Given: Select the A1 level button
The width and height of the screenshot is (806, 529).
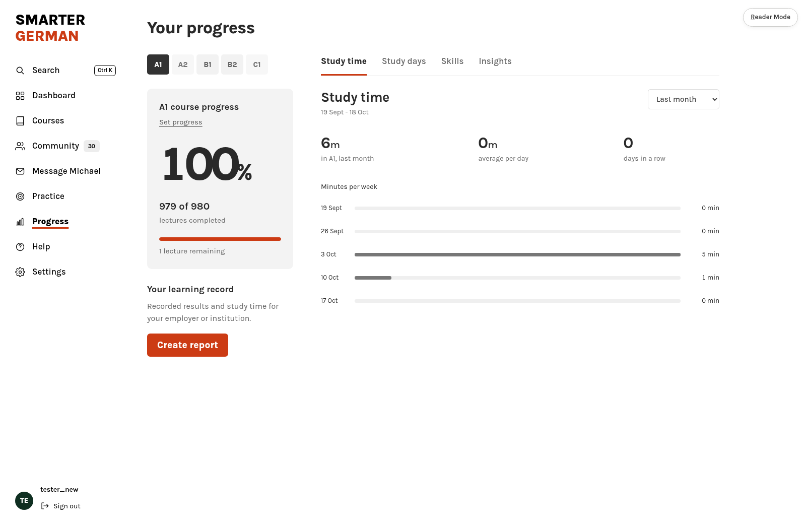Looking at the screenshot, I should click(158, 64).
